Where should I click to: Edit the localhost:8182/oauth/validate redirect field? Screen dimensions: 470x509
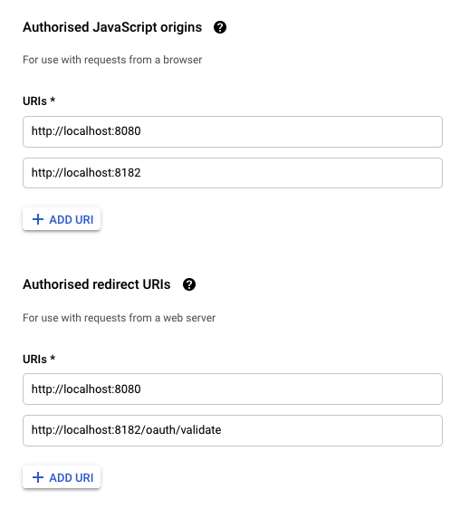[233, 430]
